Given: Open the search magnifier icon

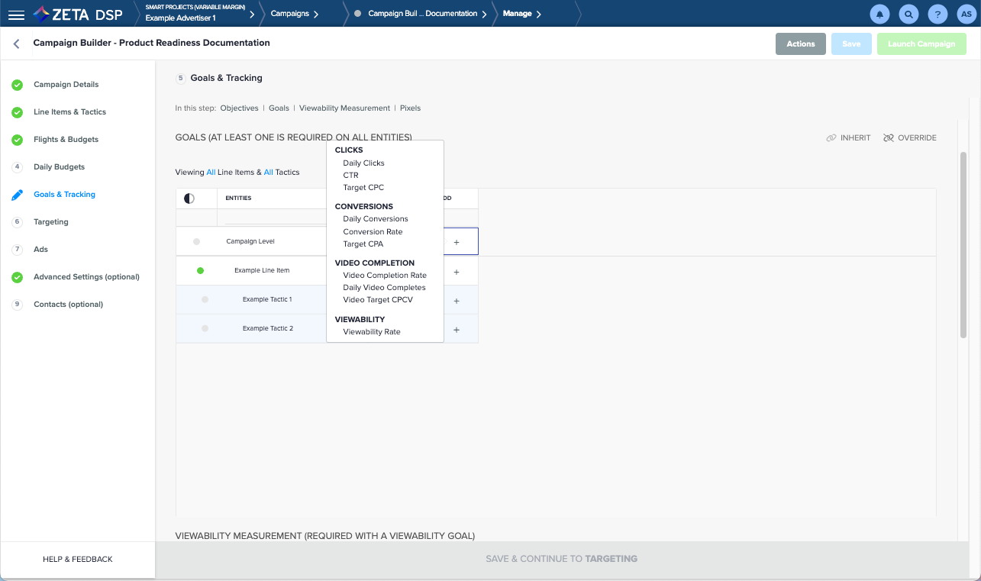Looking at the screenshot, I should [908, 14].
